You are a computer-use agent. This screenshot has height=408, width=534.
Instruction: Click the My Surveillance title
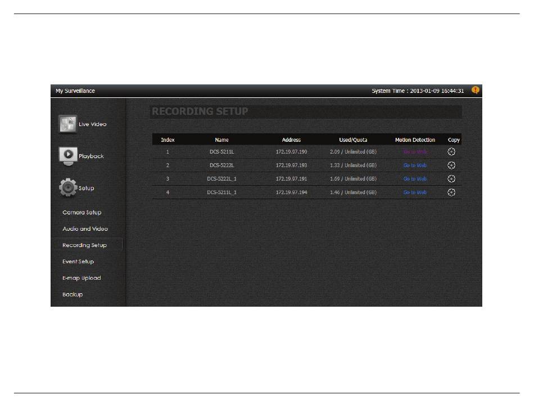coord(75,91)
